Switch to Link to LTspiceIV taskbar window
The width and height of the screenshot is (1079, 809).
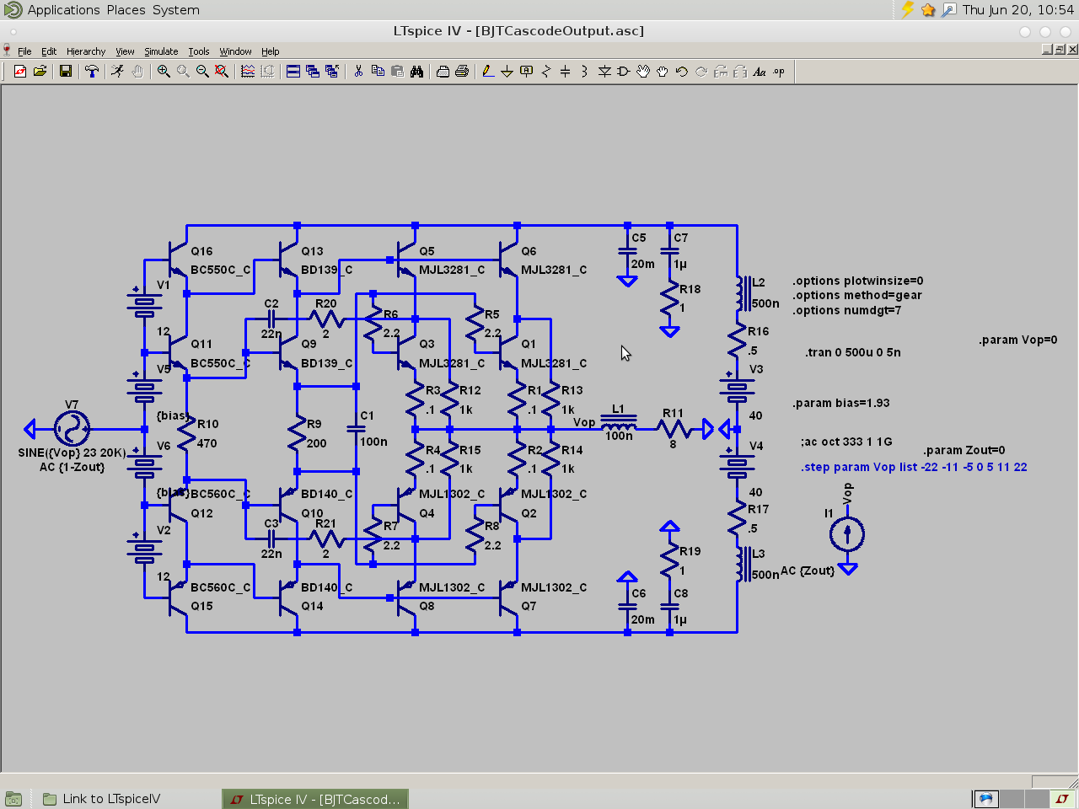coord(102,799)
